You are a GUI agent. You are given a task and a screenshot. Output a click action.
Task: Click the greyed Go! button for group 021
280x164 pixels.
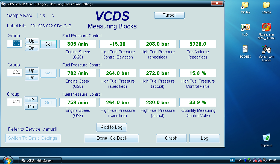(x=48, y=102)
